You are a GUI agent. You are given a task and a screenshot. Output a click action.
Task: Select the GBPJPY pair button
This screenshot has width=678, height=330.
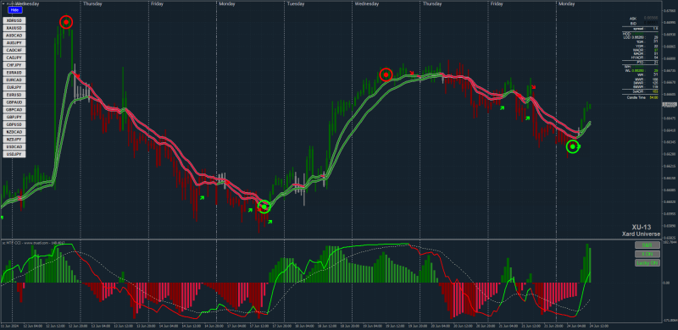click(x=14, y=117)
